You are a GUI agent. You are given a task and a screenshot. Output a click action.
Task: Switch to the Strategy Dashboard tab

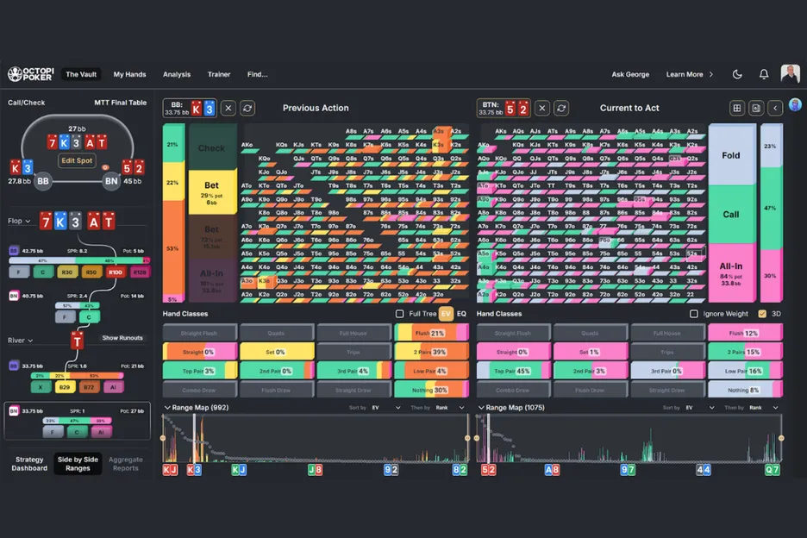pyautogui.click(x=29, y=464)
